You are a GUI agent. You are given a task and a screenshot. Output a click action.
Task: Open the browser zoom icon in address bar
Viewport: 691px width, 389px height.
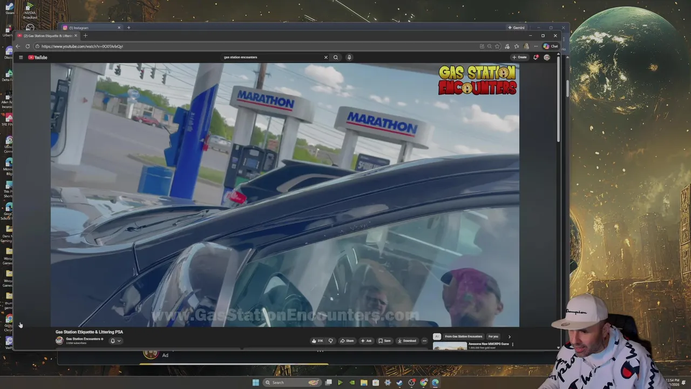click(489, 46)
